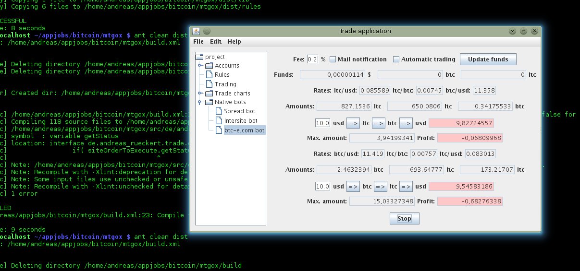Click the Fee percentage field showing 0.2
The height and width of the screenshot is (271, 580).
(313, 59)
